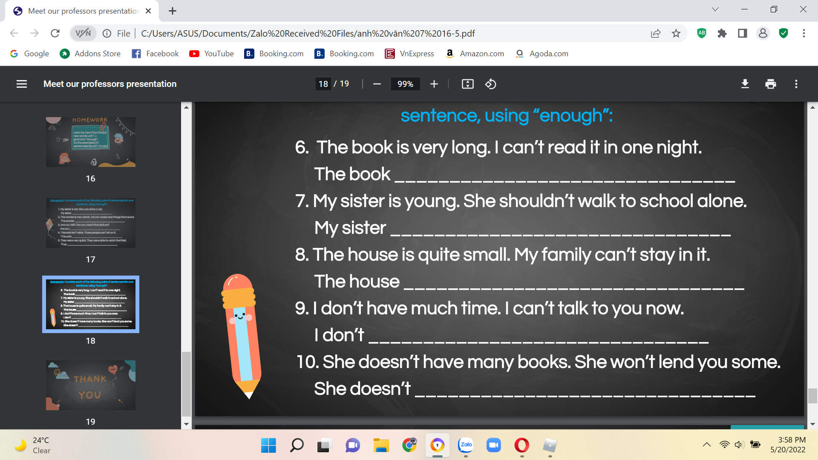The width and height of the screenshot is (818, 460).
Task: Click the green shield security extension
Action: tap(783, 33)
